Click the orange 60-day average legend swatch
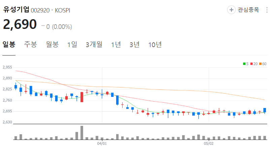 [x=260, y=64]
